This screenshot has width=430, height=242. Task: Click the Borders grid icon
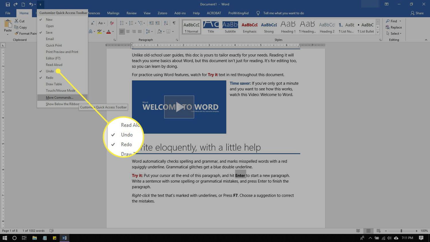(169, 32)
